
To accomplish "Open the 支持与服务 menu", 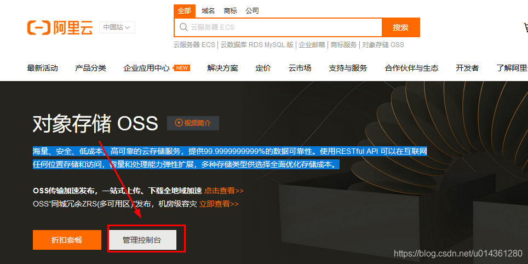I will click(348, 68).
